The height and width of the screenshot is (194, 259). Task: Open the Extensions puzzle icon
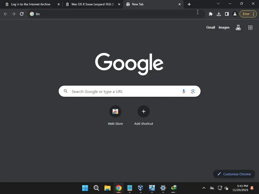click(x=211, y=14)
